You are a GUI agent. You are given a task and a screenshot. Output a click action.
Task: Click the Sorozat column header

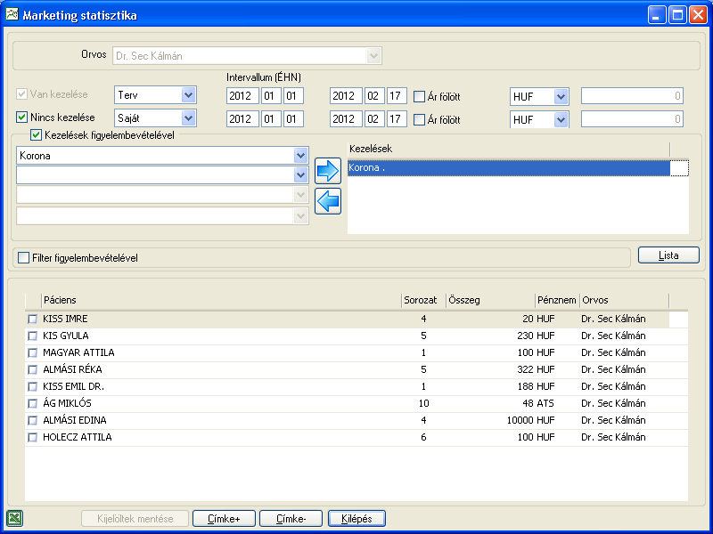click(x=424, y=300)
